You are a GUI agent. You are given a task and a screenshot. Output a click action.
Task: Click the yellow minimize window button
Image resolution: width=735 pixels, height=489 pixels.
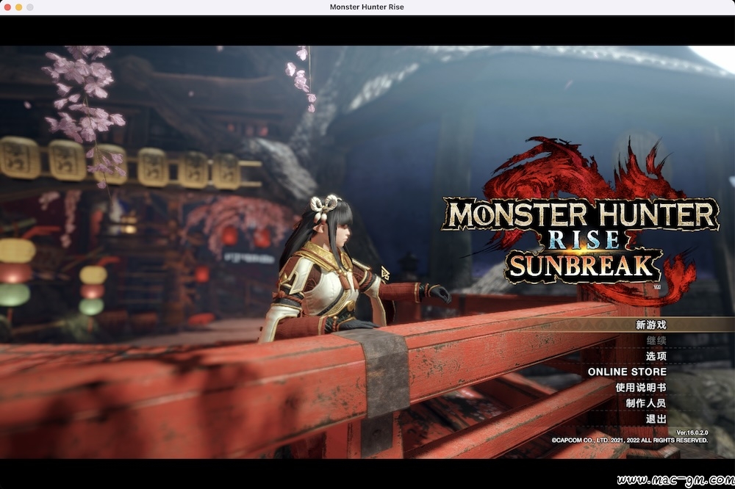(x=19, y=7)
